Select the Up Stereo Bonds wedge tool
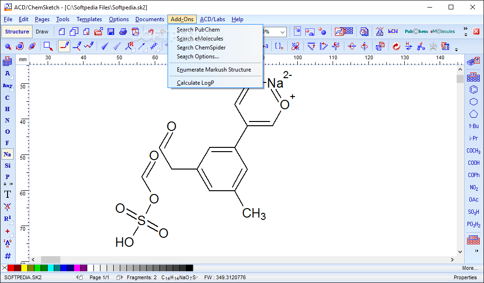Screen dimensions: 484x283 click(x=105, y=47)
